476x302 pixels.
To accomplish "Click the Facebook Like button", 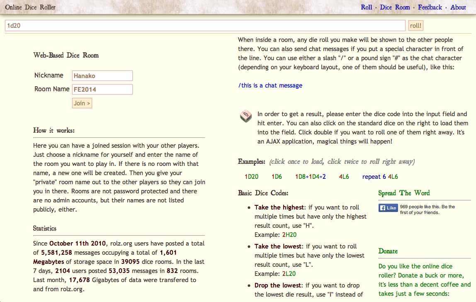I will (388, 208).
